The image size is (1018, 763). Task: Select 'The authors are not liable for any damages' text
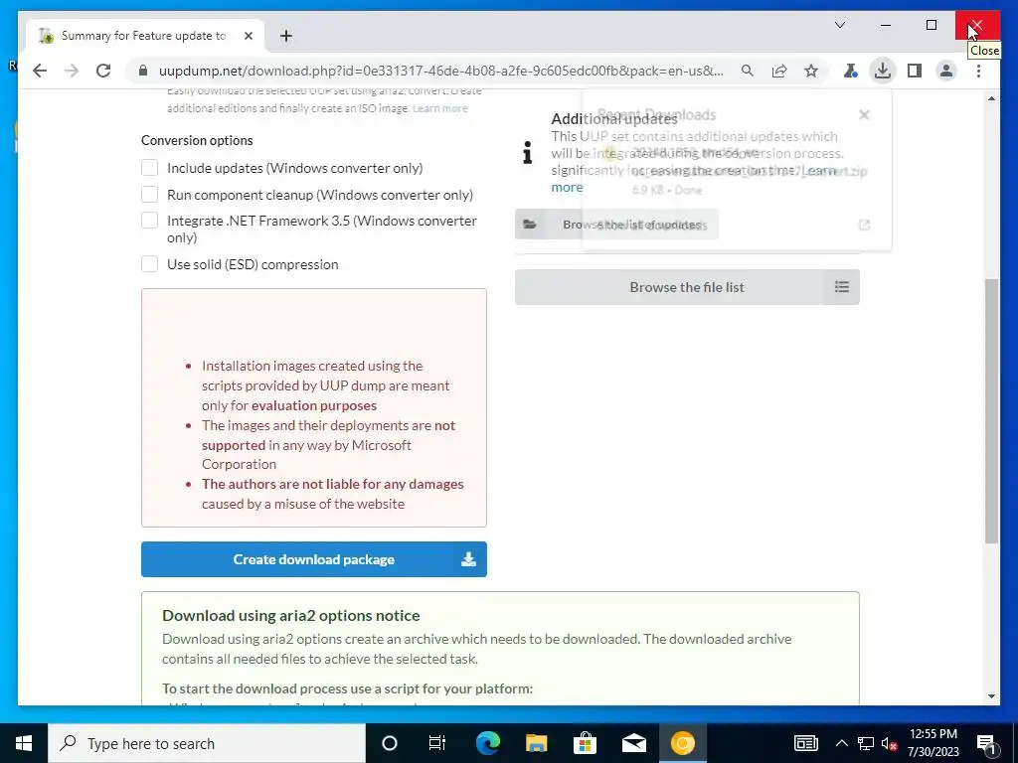[x=332, y=484]
